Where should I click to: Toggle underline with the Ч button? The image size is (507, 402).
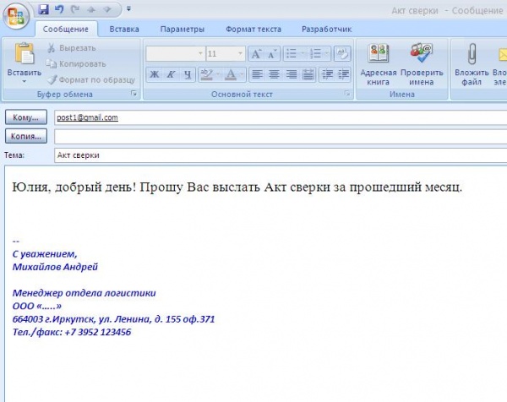click(188, 74)
